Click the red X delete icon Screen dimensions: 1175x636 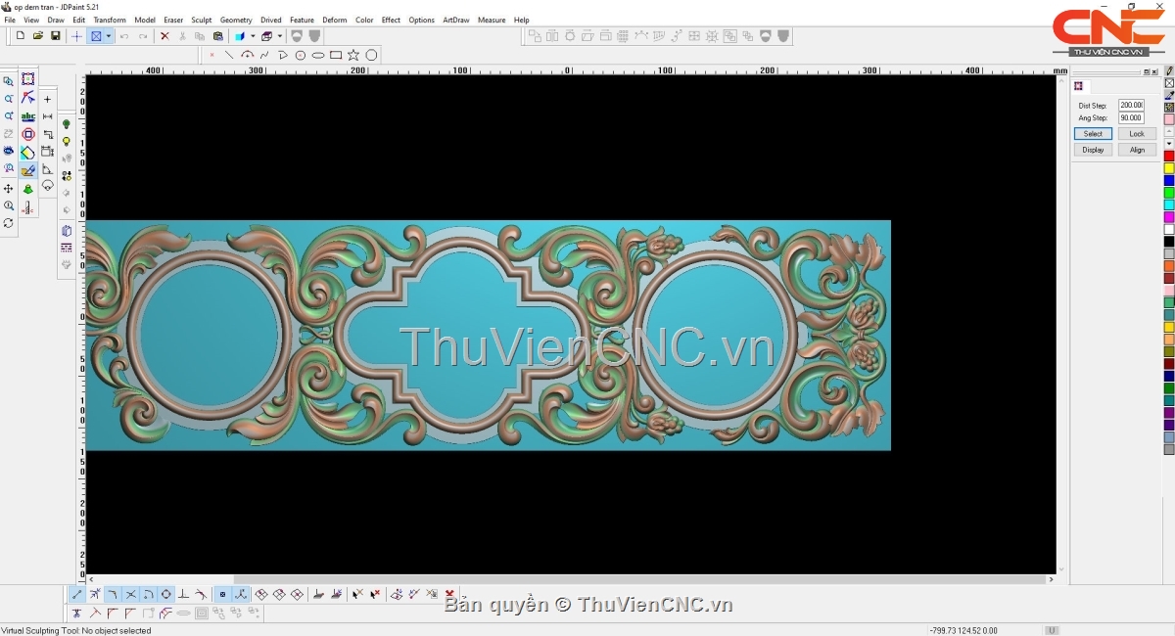click(x=164, y=36)
